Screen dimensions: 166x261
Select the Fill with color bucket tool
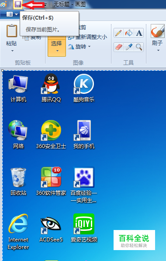point(129,33)
